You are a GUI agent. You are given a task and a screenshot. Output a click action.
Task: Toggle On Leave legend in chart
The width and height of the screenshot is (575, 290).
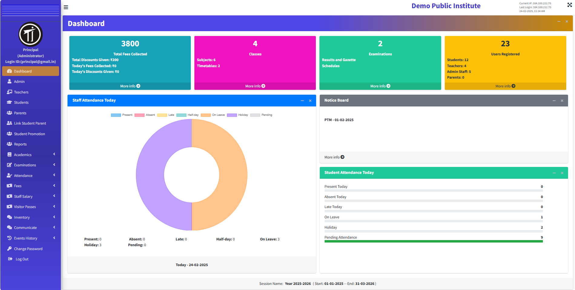tap(213, 115)
